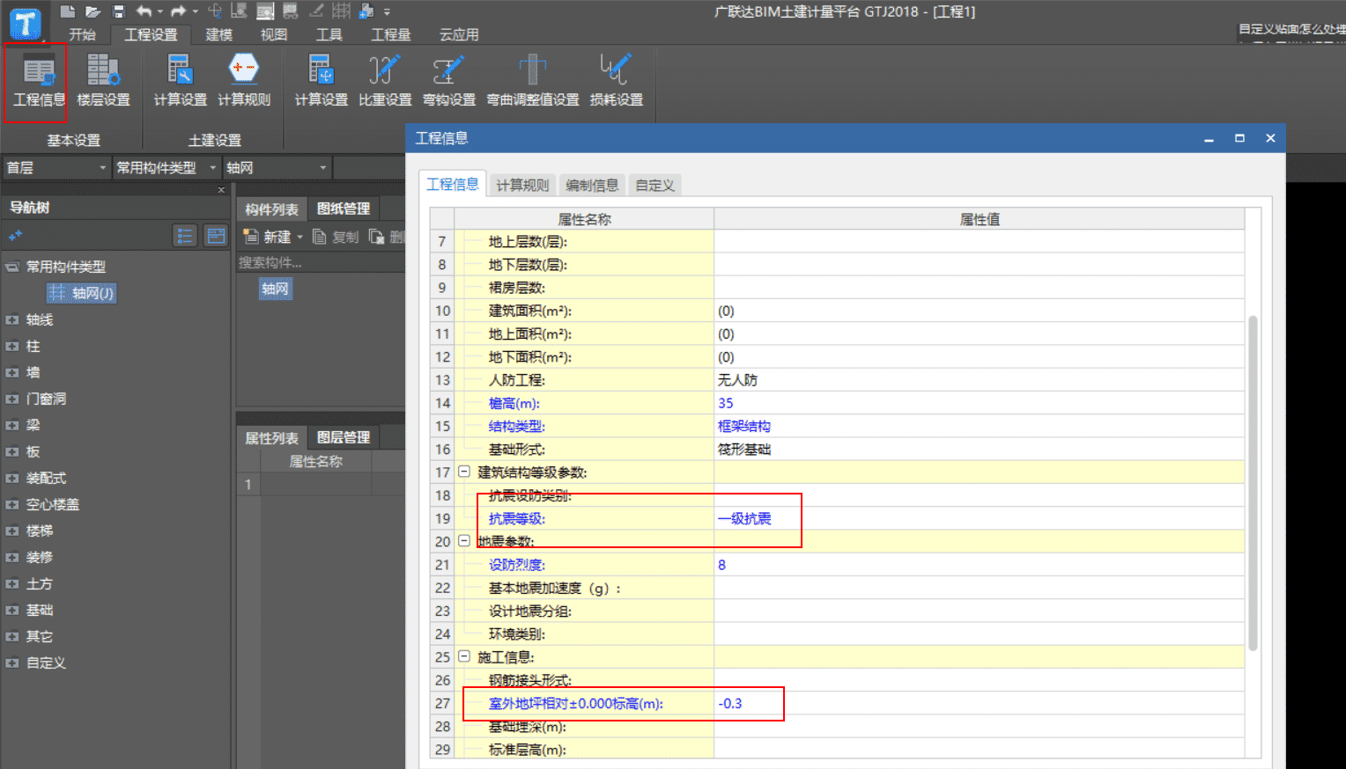Switch to the 编制信息 tab
Image resolution: width=1346 pixels, height=769 pixels.
(x=591, y=185)
